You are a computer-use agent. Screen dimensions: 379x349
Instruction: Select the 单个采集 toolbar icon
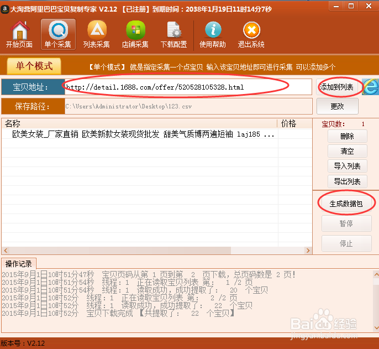tap(58, 34)
